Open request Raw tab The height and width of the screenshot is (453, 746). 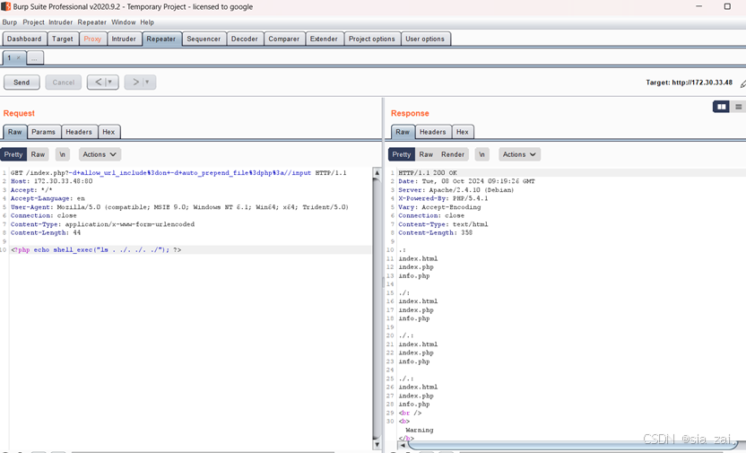[14, 132]
